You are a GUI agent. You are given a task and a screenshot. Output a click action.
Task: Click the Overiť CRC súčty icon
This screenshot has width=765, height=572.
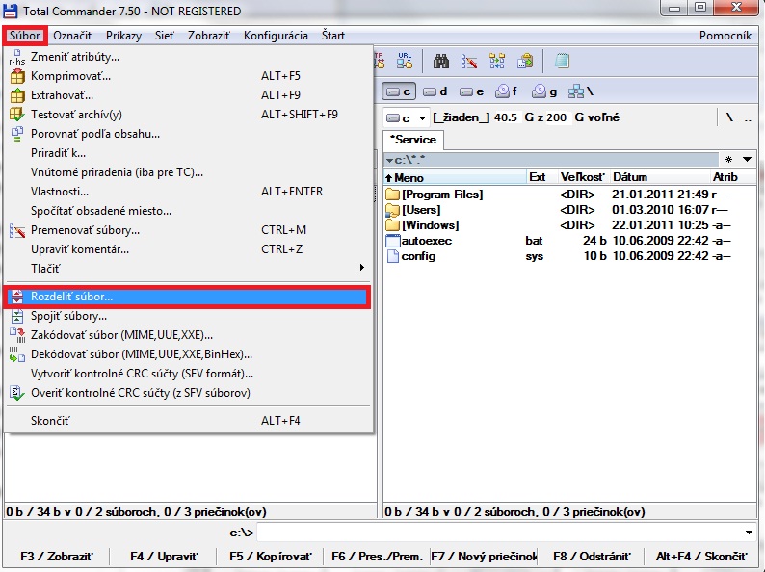[x=17, y=393]
